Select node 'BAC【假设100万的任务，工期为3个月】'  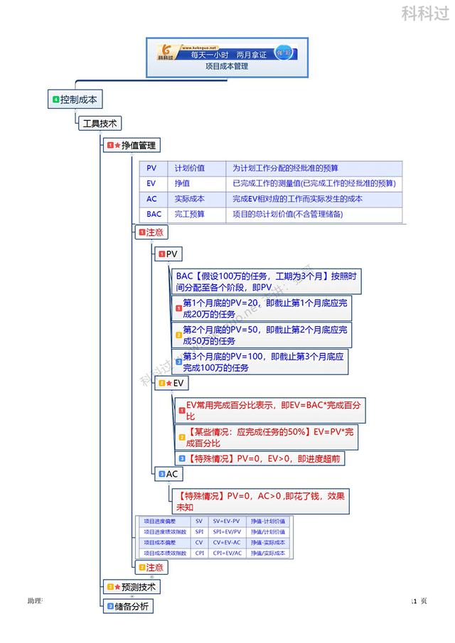pyautogui.click(x=266, y=281)
